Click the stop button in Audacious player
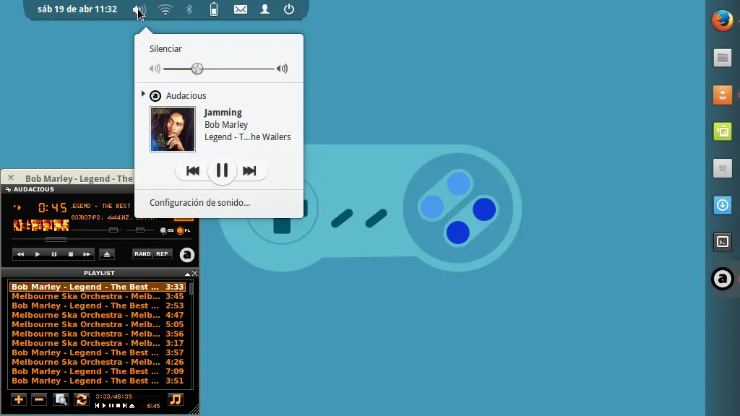This screenshot has width=740, height=416. point(70,254)
